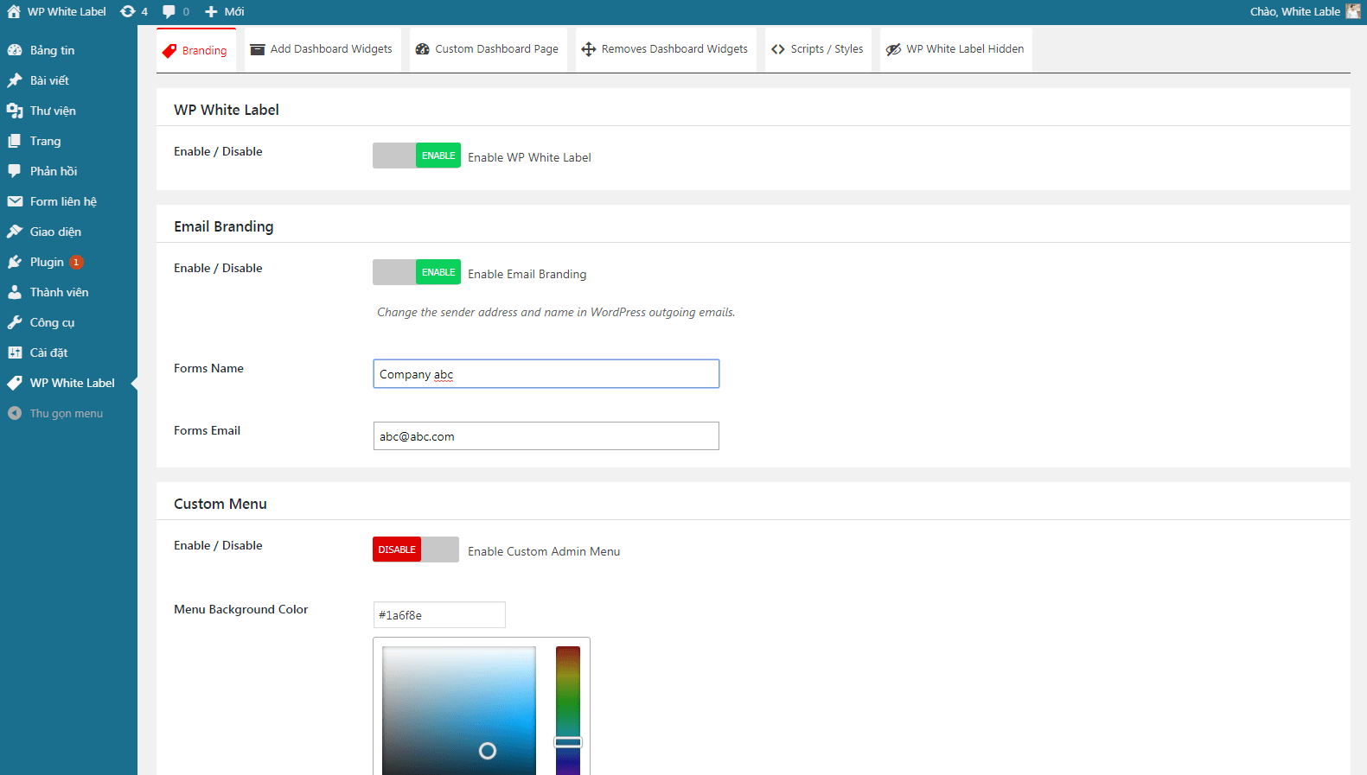
Task: Click the hue slider strip
Action: pos(568,710)
